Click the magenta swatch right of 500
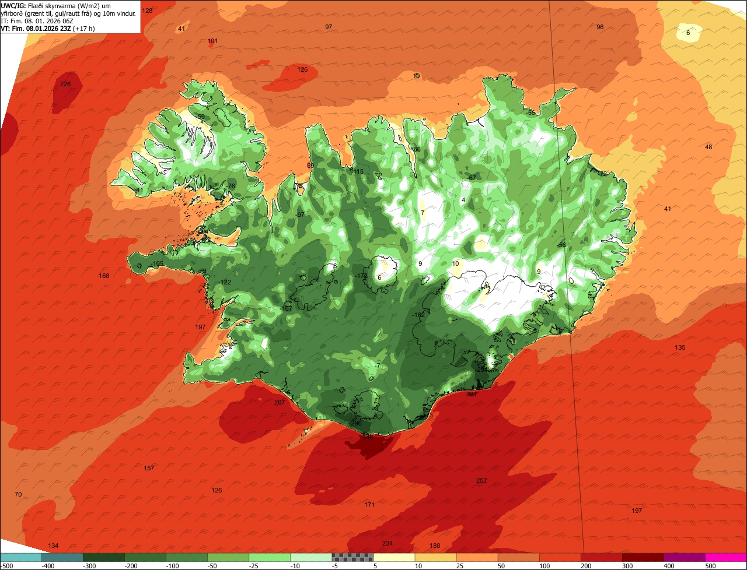Viewport: 747px width, 570px height. point(726,557)
